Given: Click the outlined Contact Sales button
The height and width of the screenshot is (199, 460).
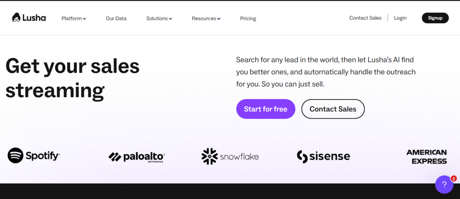Looking at the screenshot, I should tap(333, 109).
